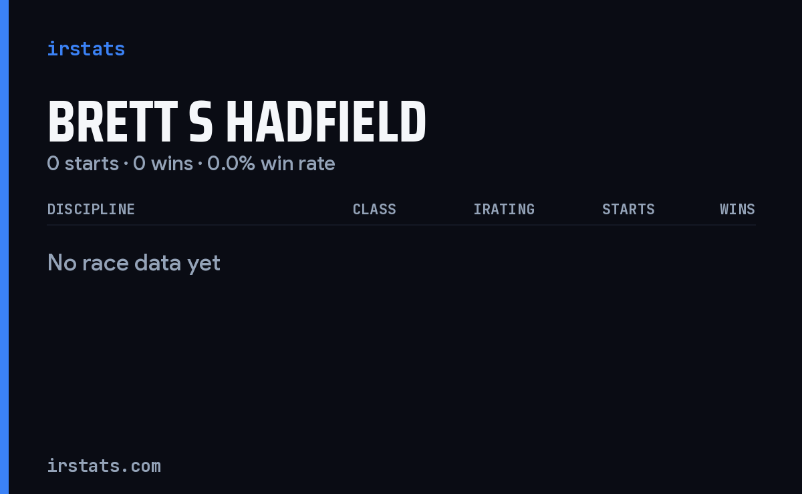
Task: Select the surname HADFIELD in heading
Action: 326,123
